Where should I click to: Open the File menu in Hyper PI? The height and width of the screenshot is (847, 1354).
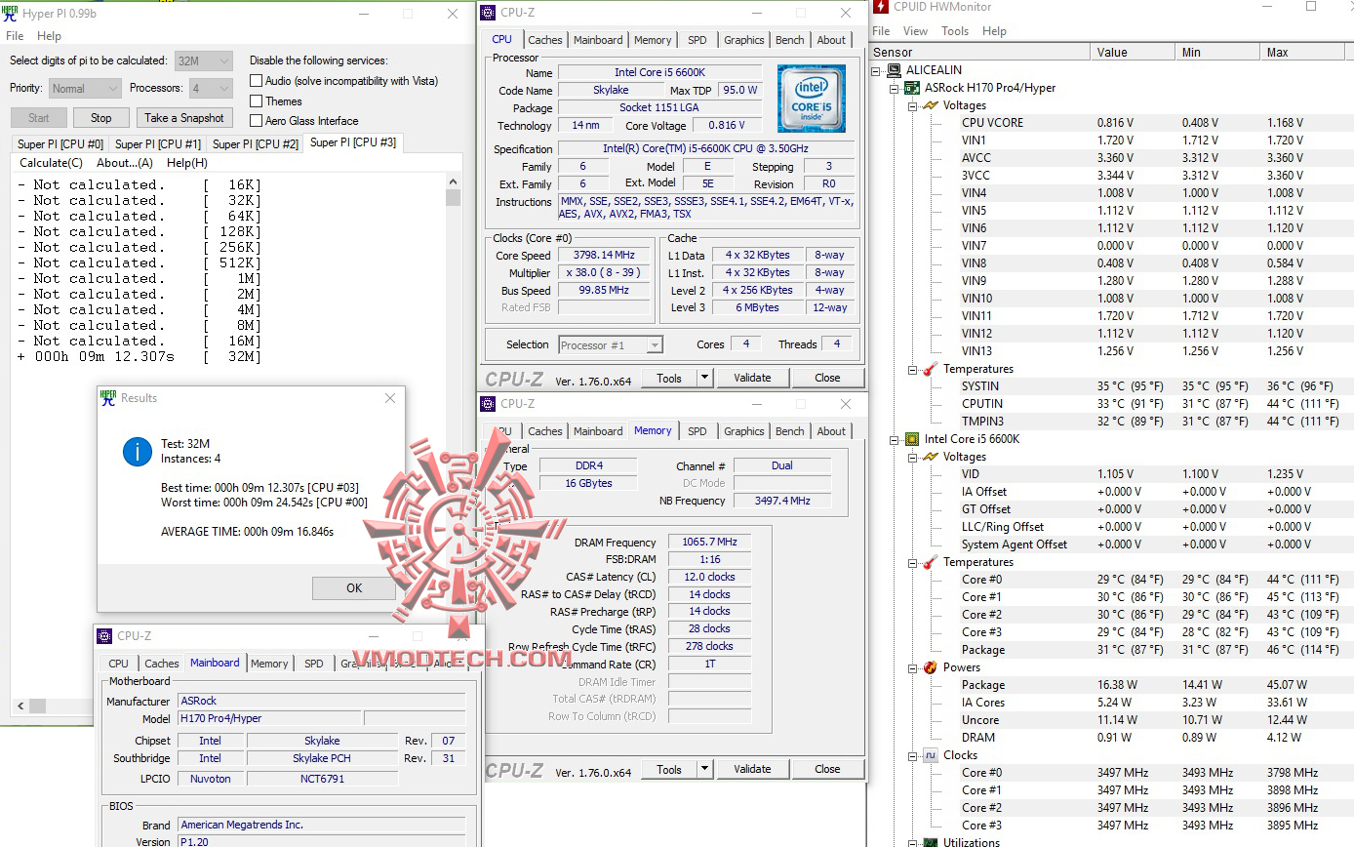(x=15, y=36)
